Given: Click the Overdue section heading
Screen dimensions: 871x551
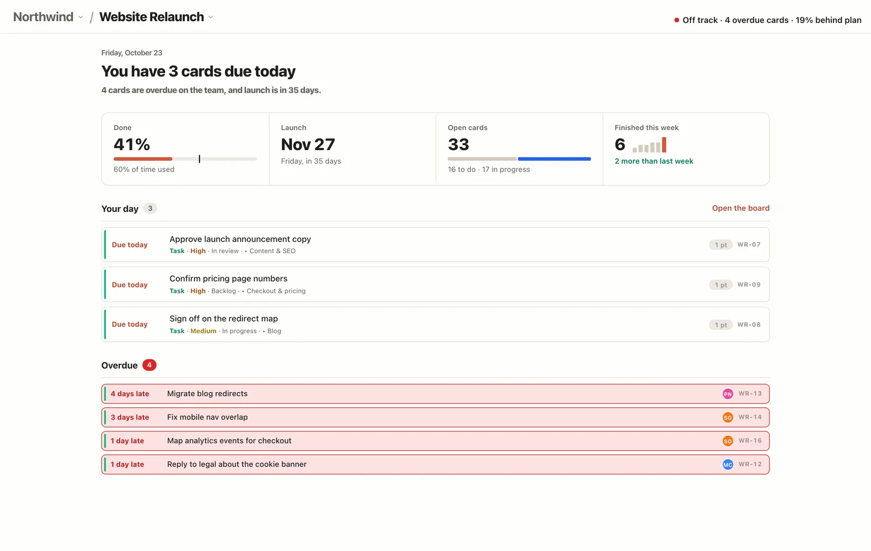Looking at the screenshot, I should coord(119,366).
